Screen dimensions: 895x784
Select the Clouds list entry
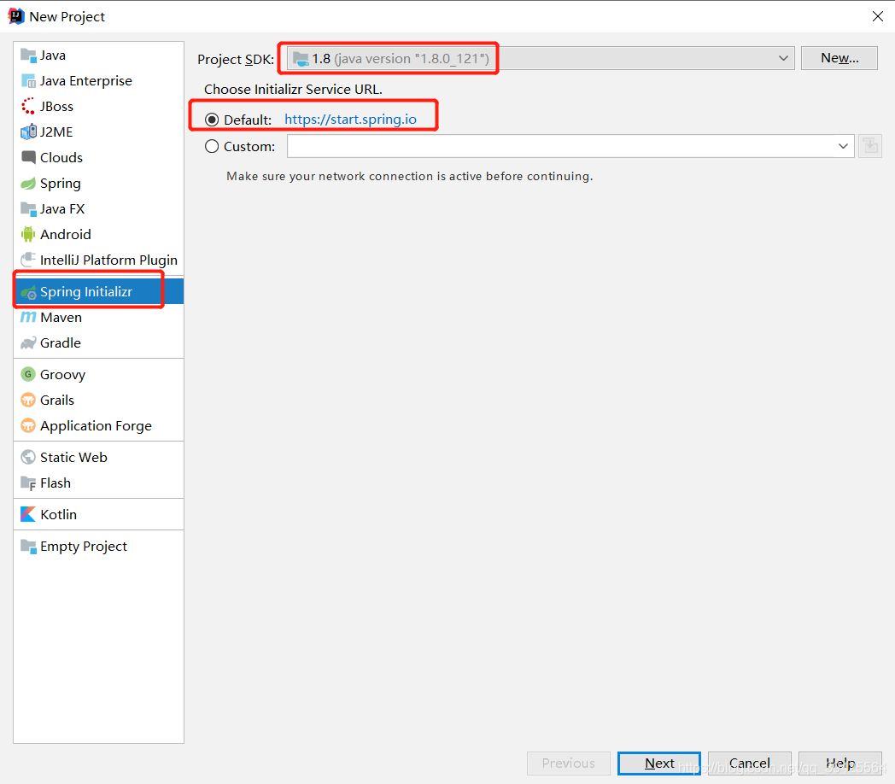point(99,157)
